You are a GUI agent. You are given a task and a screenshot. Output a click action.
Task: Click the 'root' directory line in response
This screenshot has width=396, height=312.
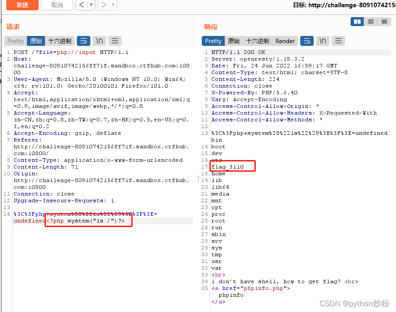(x=218, y=221)
